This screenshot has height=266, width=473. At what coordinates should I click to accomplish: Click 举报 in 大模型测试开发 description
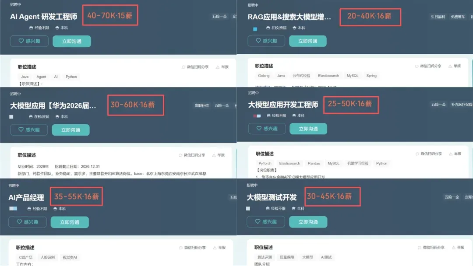(x=457, y=247)
